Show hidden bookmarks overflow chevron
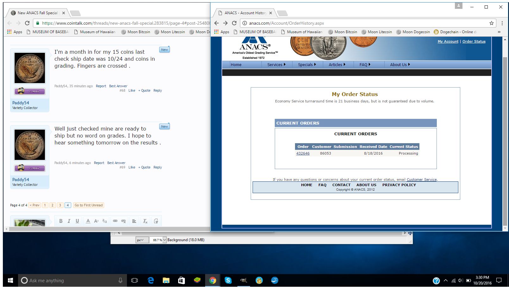509x287 pixels. click(499, 32)
